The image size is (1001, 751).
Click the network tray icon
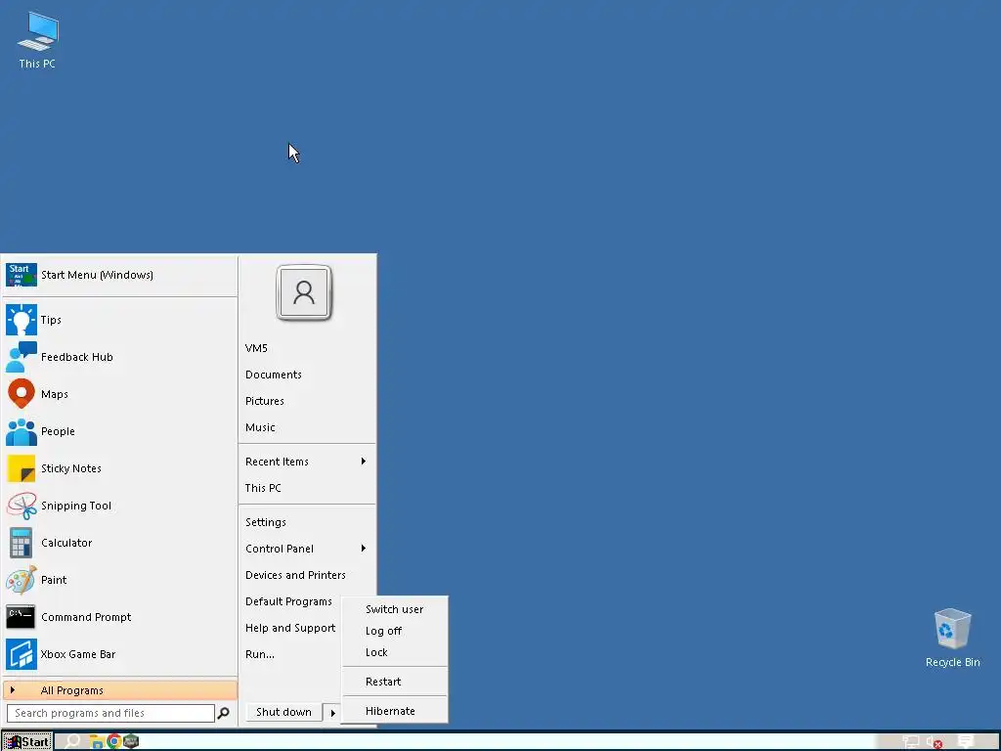(x=911, y=742)
